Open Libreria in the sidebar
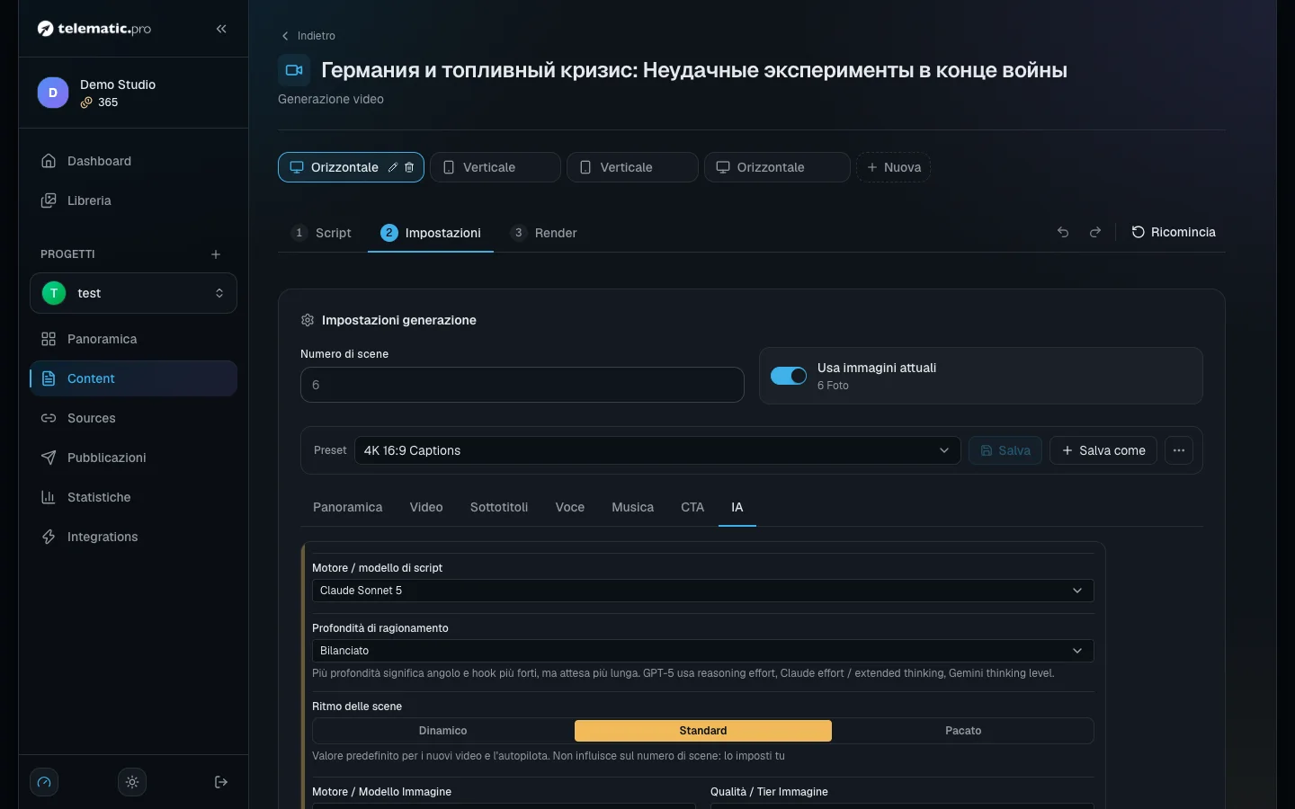 coord(133,200)
